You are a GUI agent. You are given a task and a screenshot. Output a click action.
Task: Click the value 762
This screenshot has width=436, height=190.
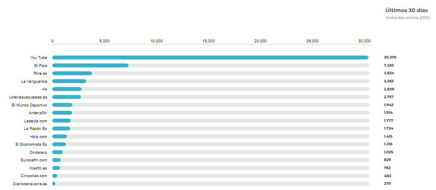[x=387, y=168]
